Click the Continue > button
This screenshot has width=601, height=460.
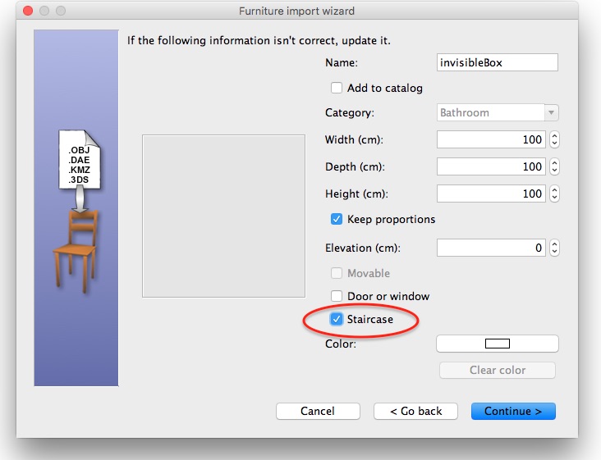click(x=513, y=411)
